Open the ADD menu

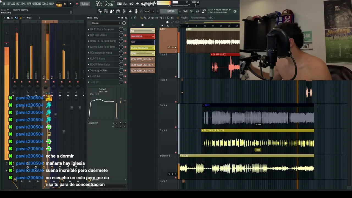13,4
